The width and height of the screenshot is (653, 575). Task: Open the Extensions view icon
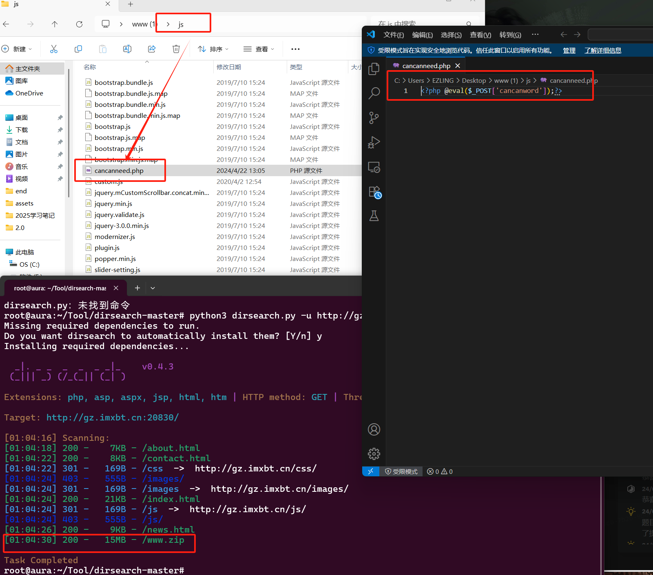[x=374, y=192]
